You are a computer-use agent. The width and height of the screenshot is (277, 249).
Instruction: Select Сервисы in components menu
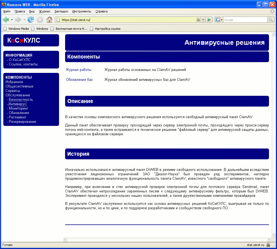tap(13, 91)
